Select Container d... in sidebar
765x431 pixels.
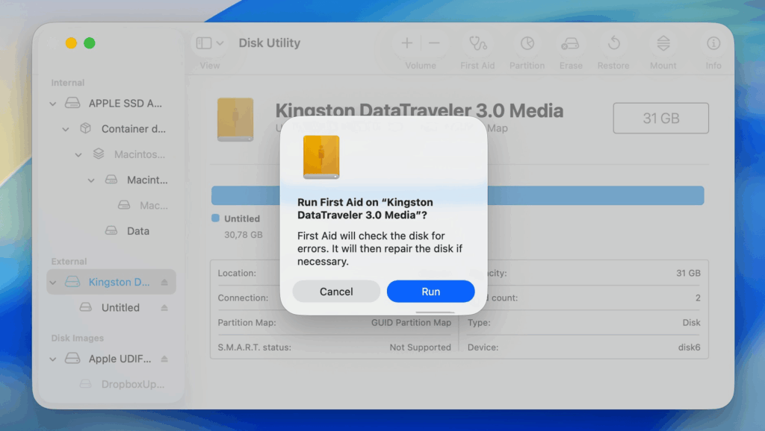pyautogui.click(x=111, y=128)
